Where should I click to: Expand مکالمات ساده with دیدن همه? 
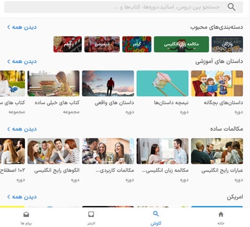coord(22,129)
